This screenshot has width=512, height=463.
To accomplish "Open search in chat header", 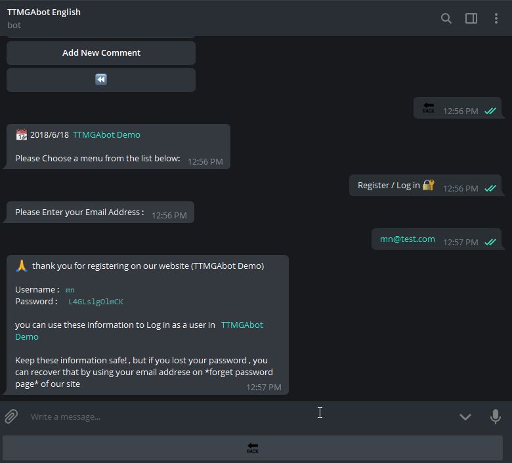I will [x=446, y=18].
